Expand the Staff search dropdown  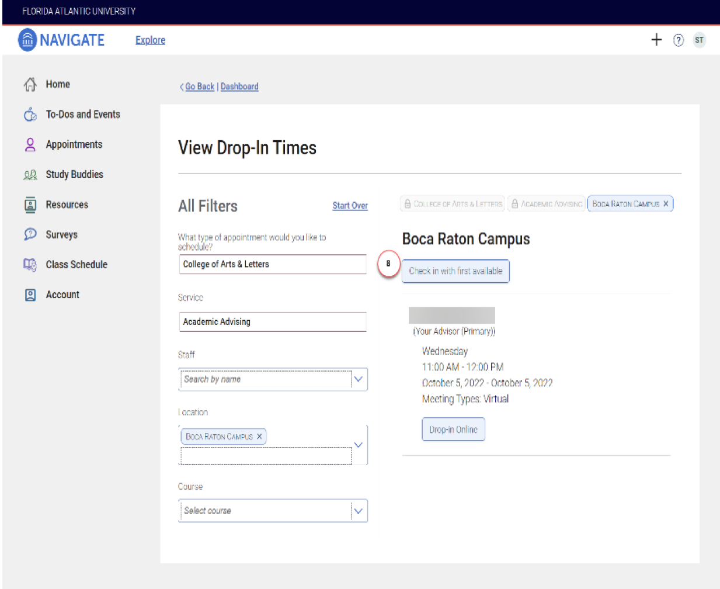coord(359,379)
